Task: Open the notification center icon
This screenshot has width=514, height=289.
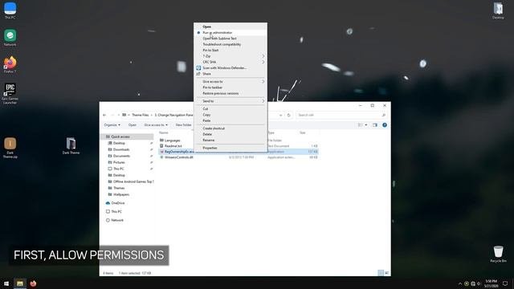Action: point(505,283)
